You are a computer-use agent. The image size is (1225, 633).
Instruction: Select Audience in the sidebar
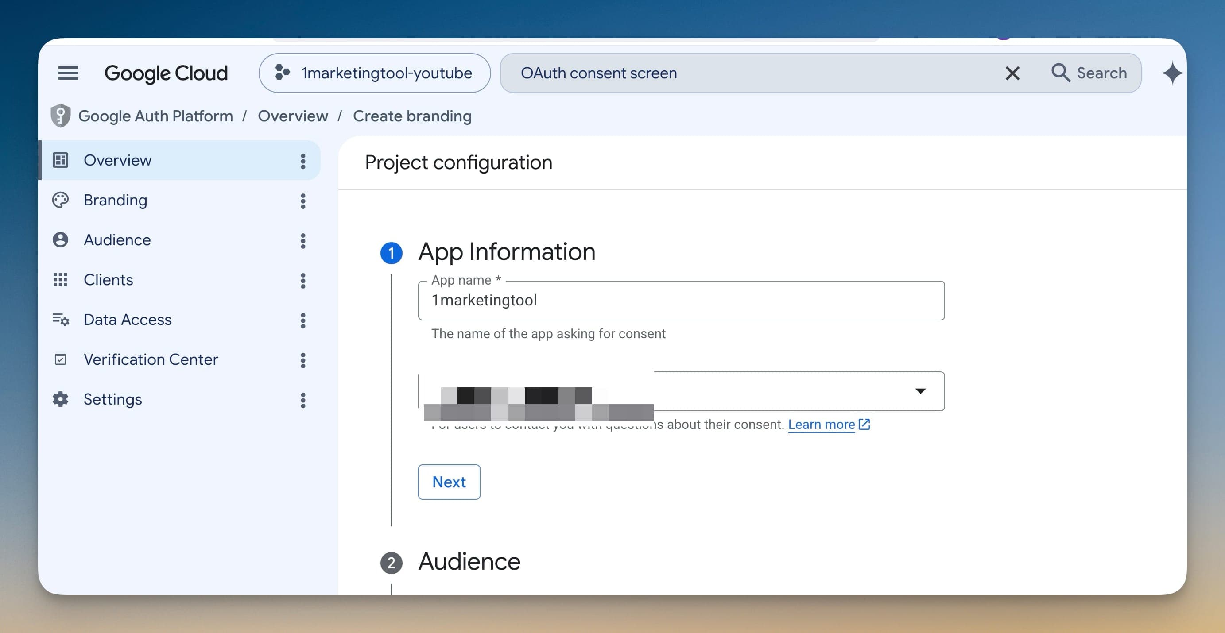pyautogui.click(x=180, y=240)
